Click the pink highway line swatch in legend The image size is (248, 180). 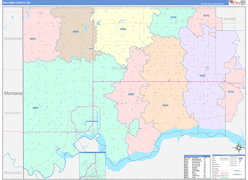point(224,174)
